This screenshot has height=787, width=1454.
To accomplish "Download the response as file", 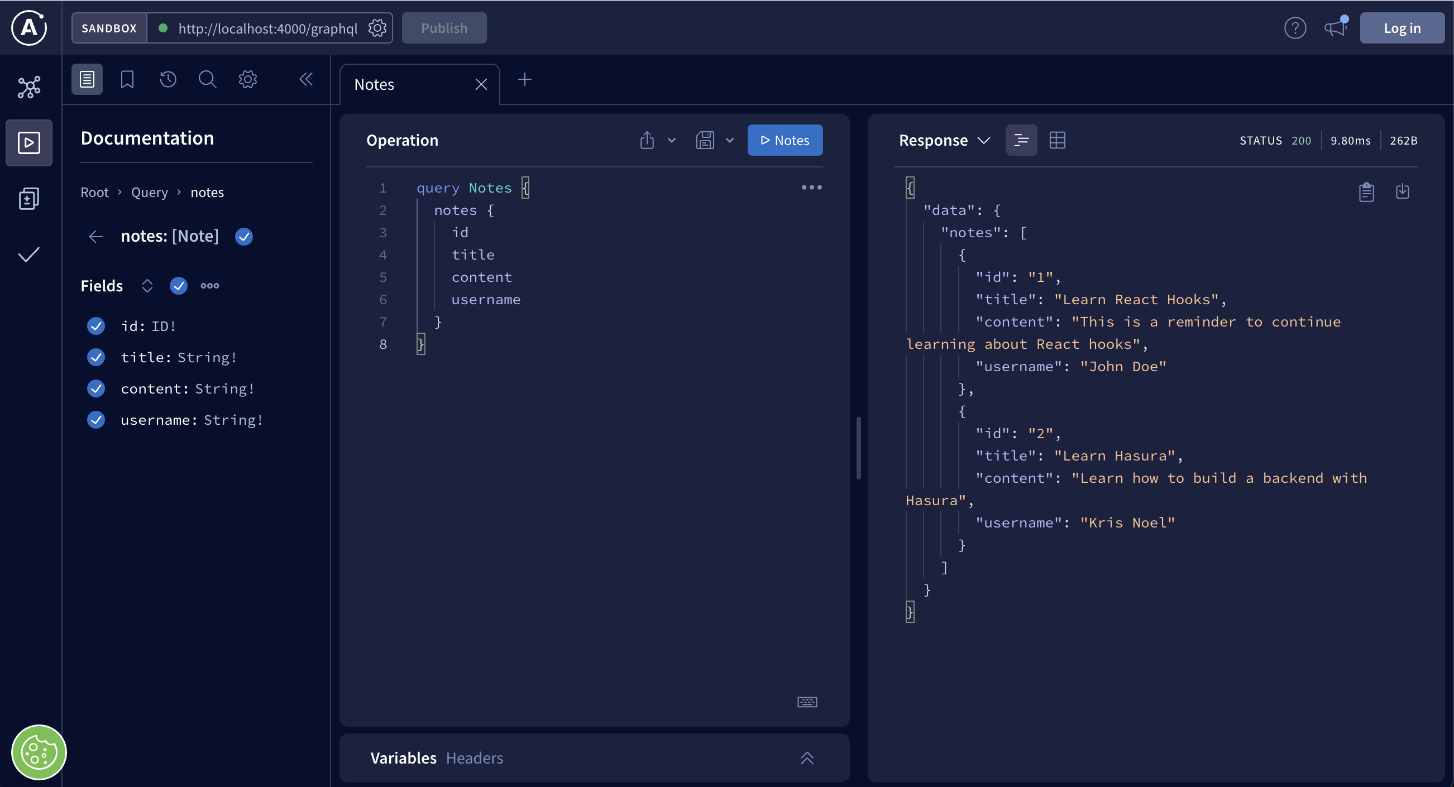I will point(1403,192).
